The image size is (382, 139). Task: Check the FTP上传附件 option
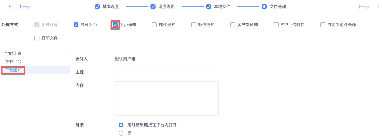pyautogui.click(x=276, y=25)
